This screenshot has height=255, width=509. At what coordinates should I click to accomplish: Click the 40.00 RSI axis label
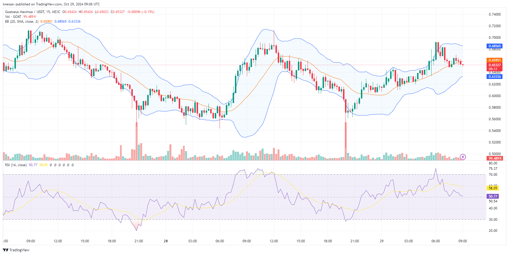click(493, 208)
